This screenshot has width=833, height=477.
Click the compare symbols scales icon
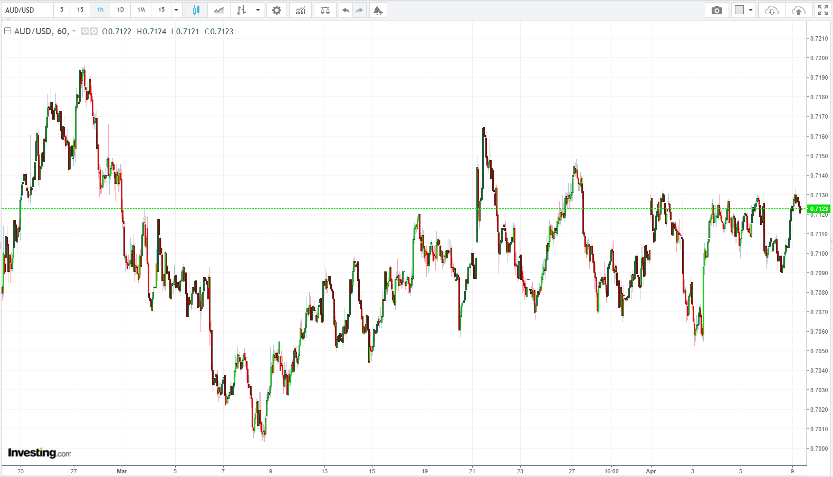click(325, 10)
